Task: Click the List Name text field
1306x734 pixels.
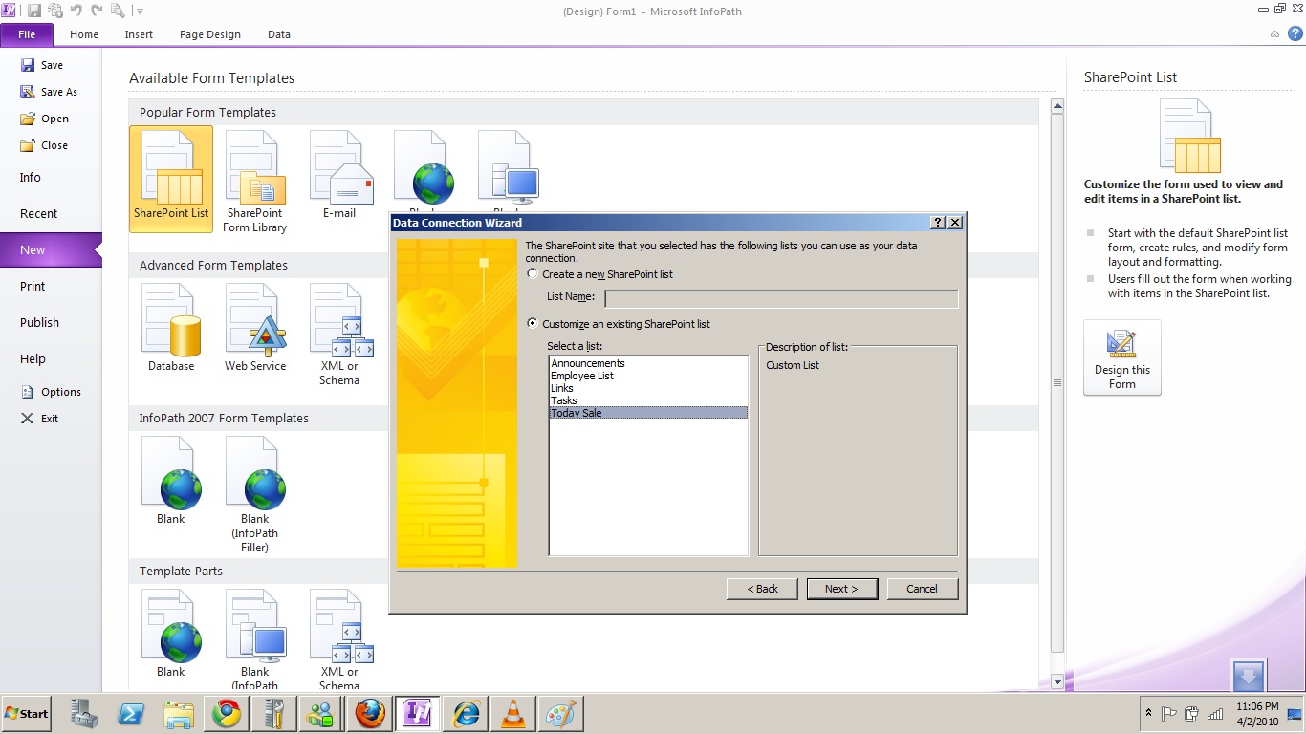Action: click(x=781, y=299)
